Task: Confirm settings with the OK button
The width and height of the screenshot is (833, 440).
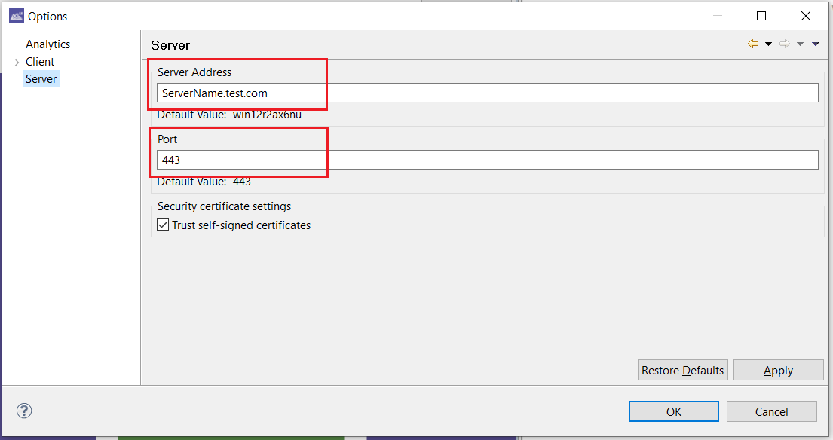Action: pyautogui.click(x=673, y=411)
